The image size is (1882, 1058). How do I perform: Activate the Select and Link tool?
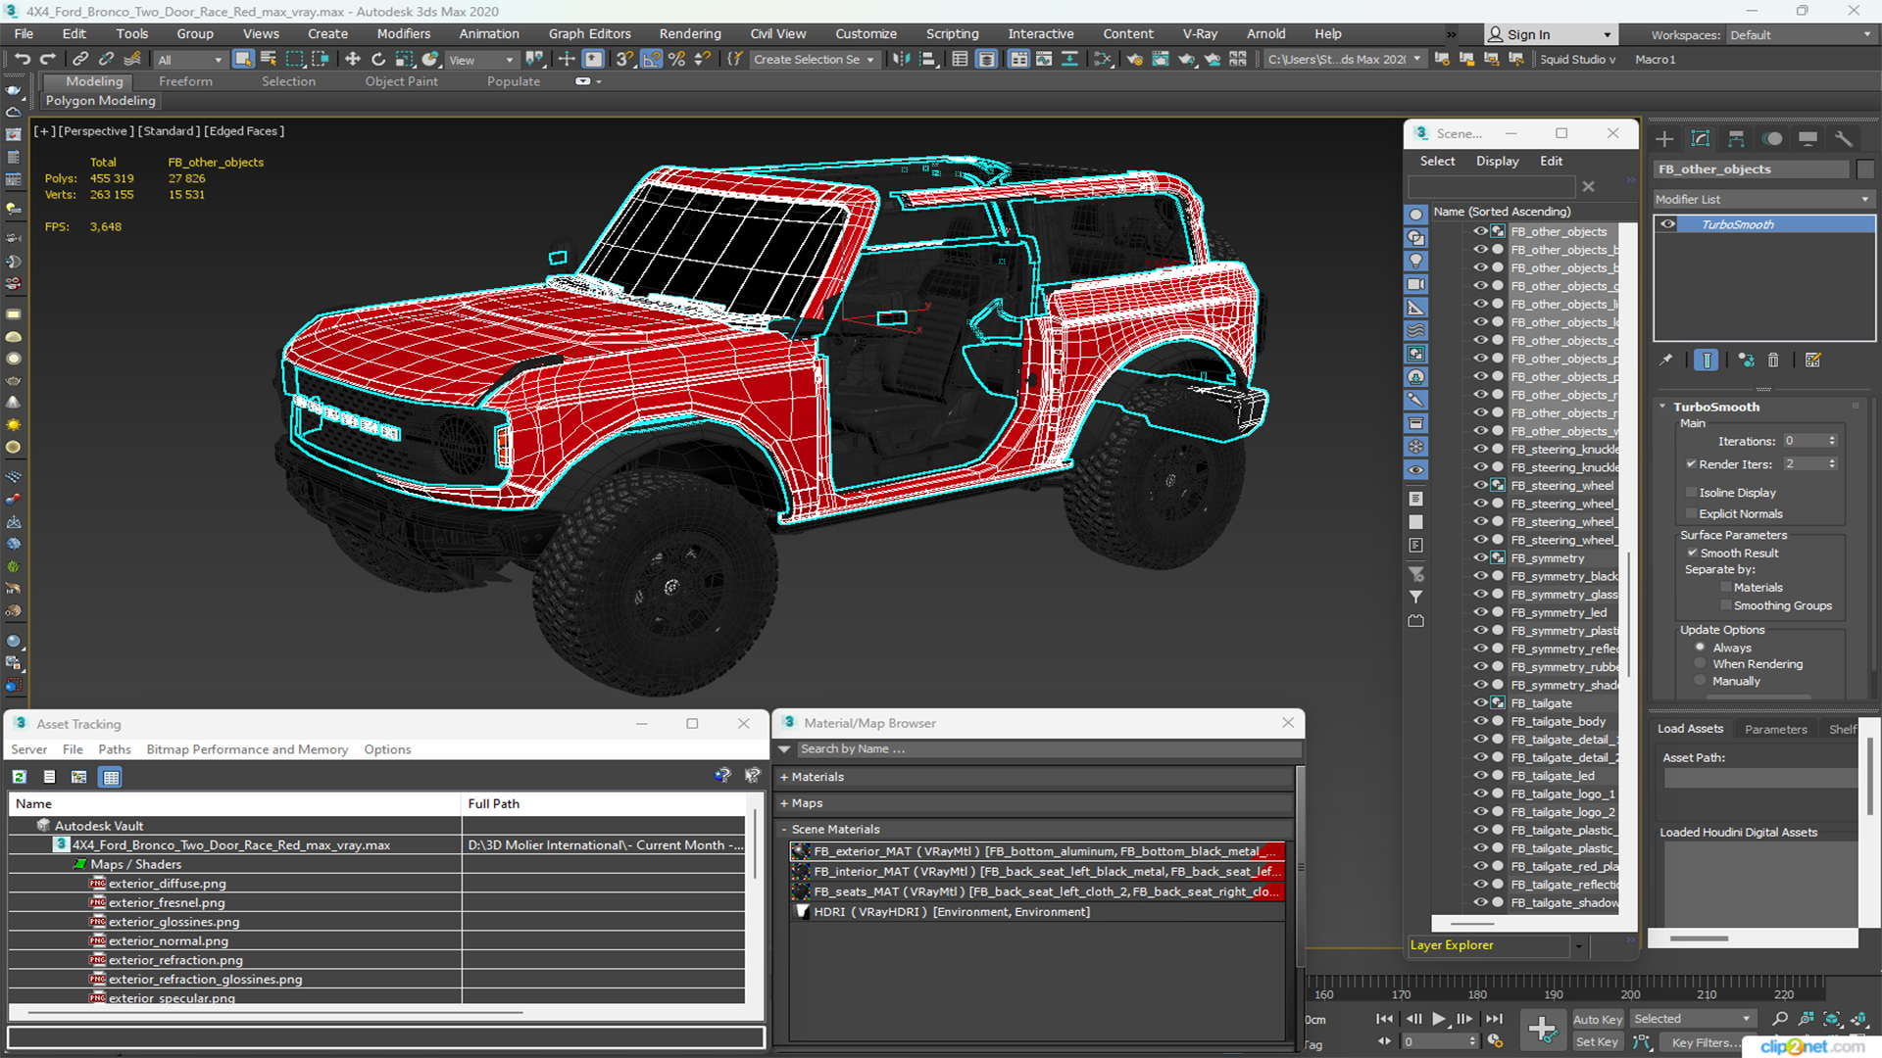click(x=80, y=59)
